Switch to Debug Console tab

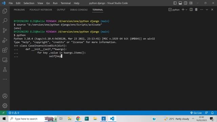79,10
